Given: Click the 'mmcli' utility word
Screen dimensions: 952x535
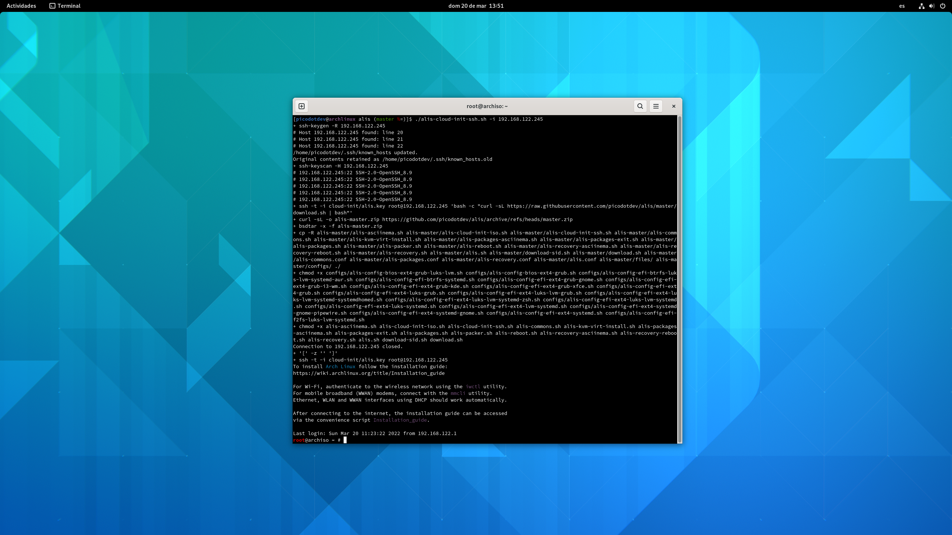Looking at the screenshot, I should pyautogui.click(x=458, y=393).
